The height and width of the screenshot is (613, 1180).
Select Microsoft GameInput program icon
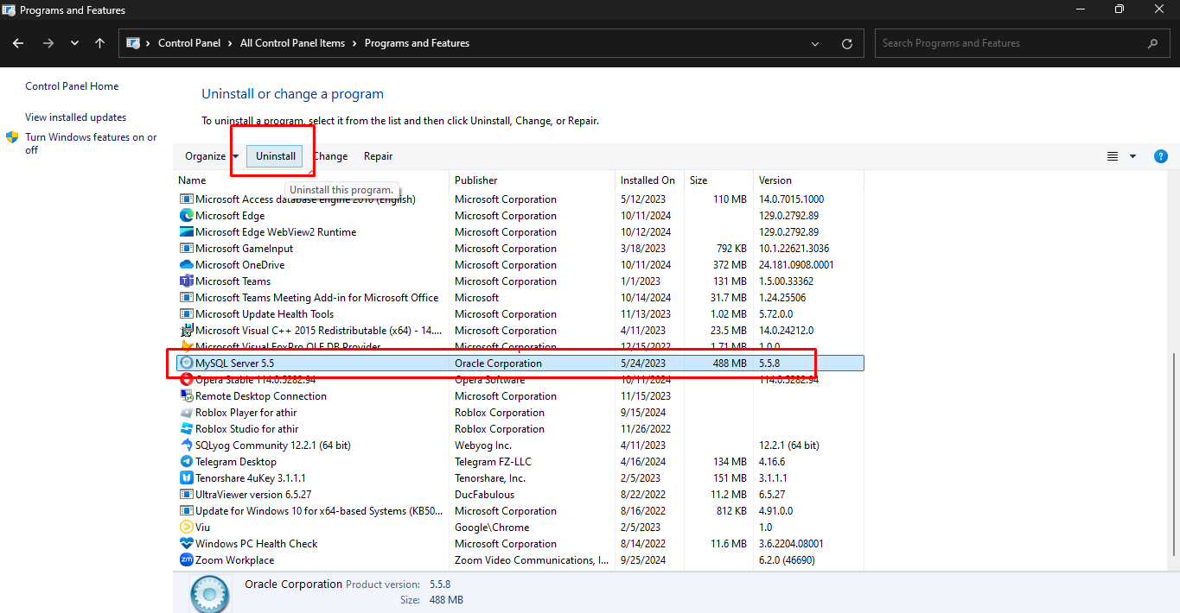[186, 249]
